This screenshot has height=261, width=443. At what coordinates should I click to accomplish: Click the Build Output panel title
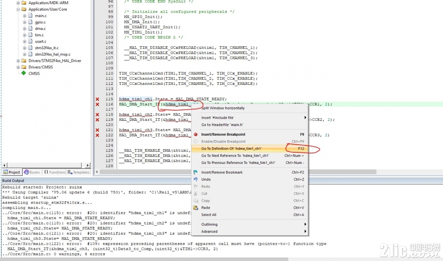pyautogui.click(x=13, y=181)
